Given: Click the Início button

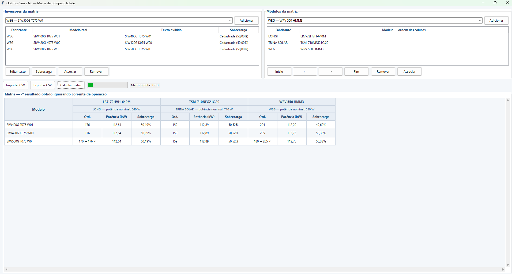Looking at the screenshot, I should tap(279, 72).
